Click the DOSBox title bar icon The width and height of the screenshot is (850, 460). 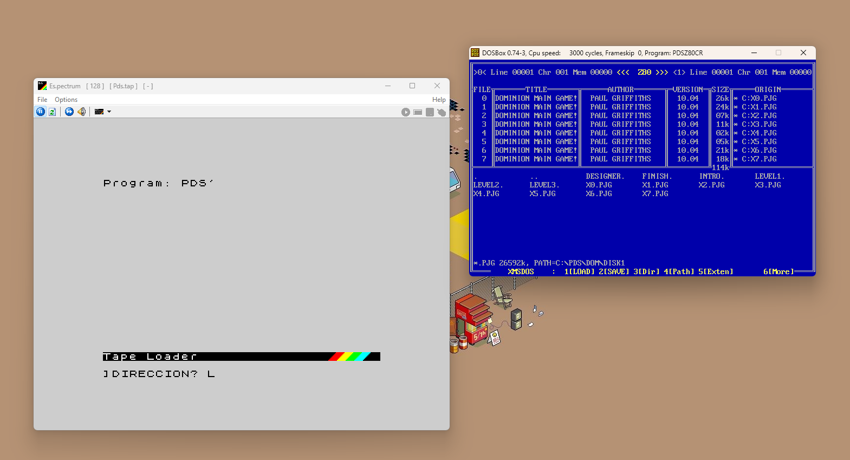point(475,53)
